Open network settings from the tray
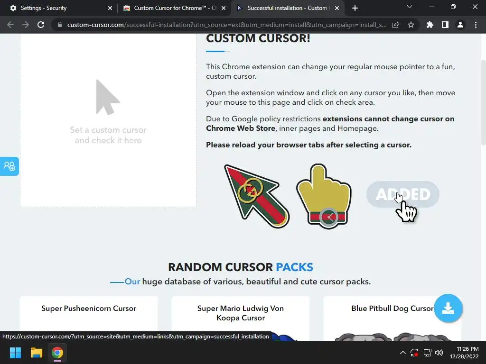 (428, 353)
